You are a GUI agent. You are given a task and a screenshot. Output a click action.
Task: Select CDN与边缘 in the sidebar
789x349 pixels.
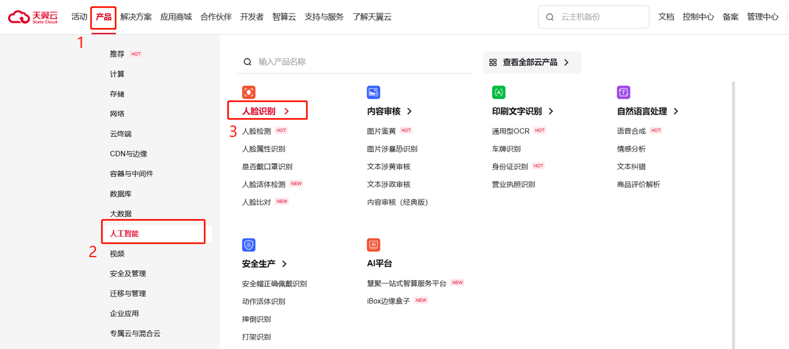click(x=128, y=154)
